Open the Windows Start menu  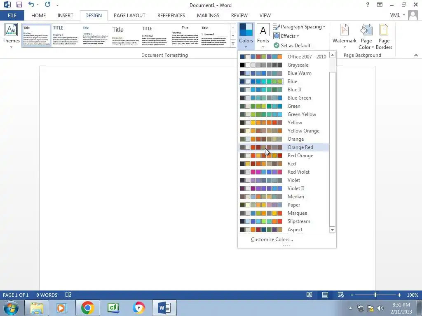pos(11,308)
